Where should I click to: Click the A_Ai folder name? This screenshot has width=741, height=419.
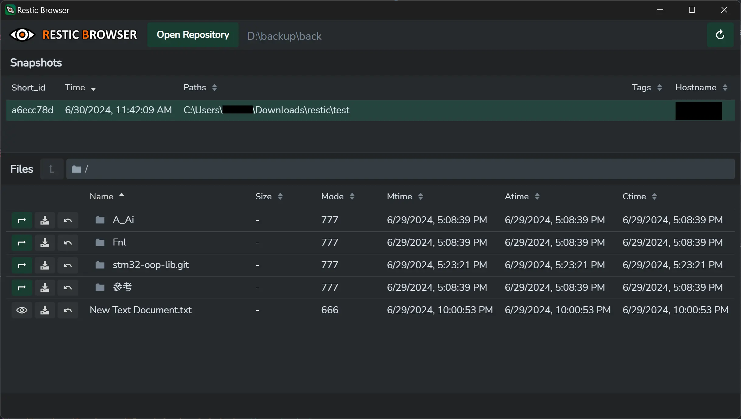click(123, 220)
